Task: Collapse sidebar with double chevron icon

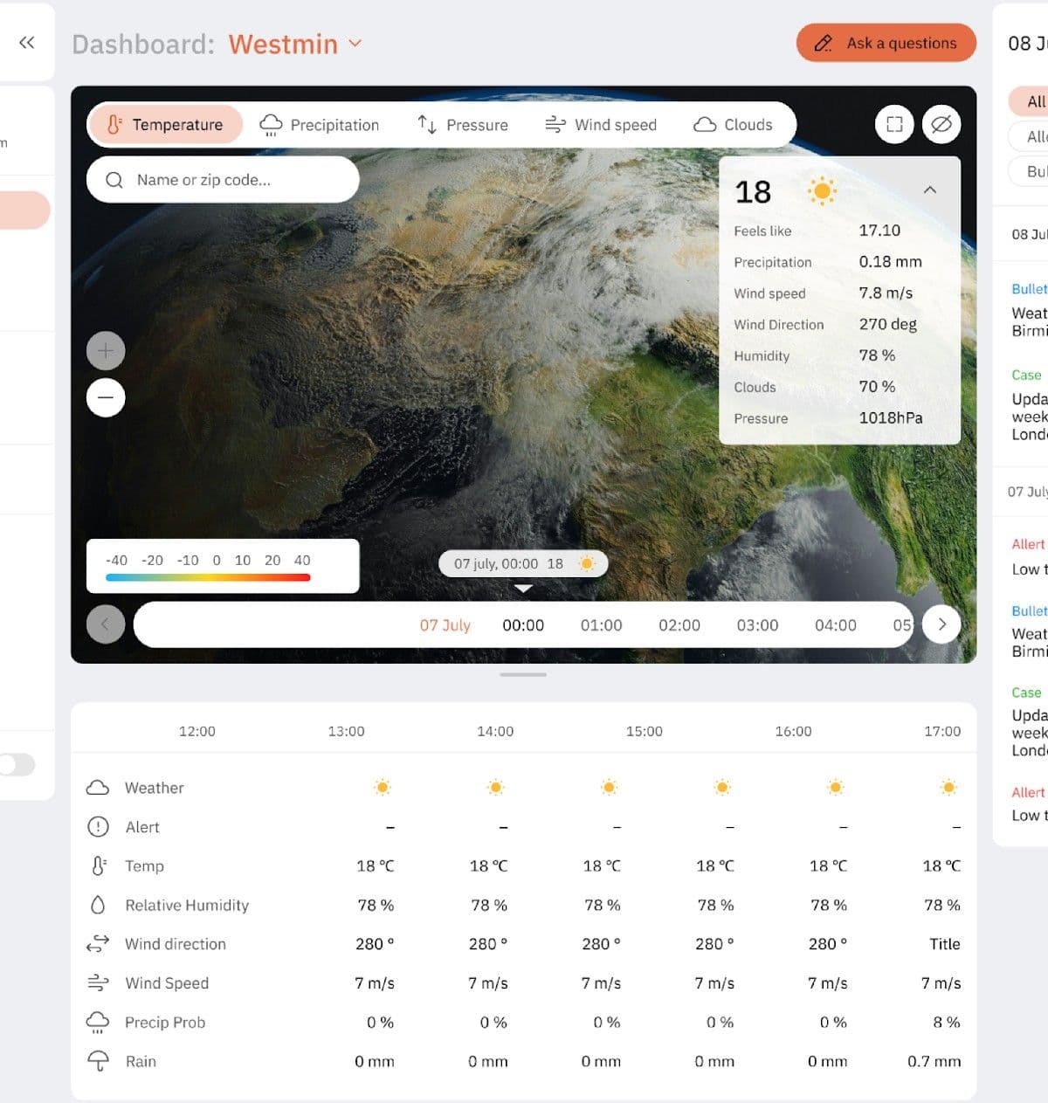Action: coord(27,43)
